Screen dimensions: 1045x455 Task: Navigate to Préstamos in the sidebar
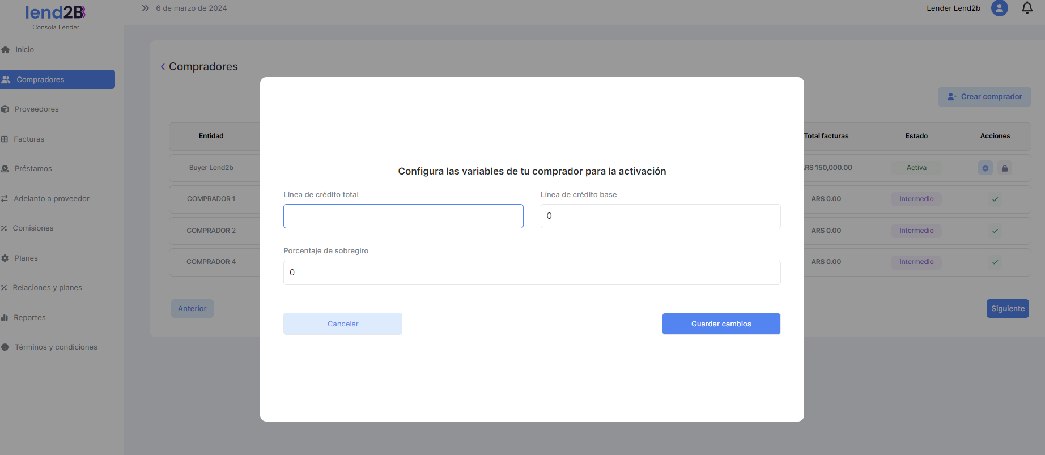(x=33, y=169)
